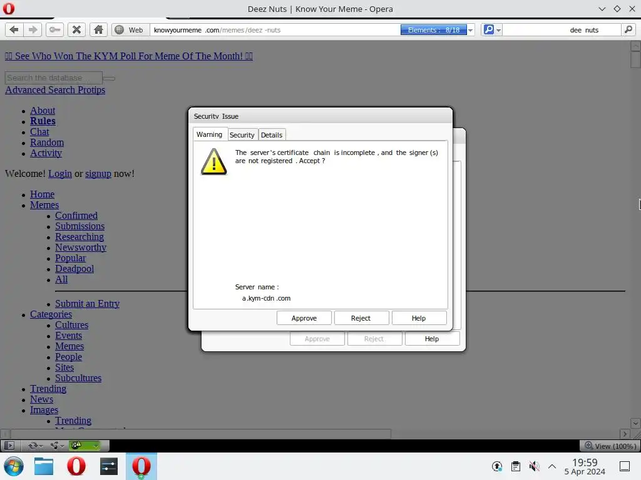641x480 pixels.
Task: Click the Web globe badge in address bar
Action: coord(130,30)
